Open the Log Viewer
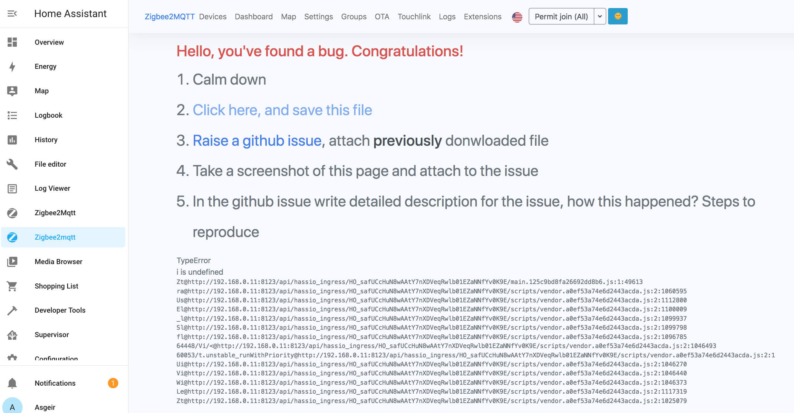The height and width of the screenshot is (413, 794). click(x=52, y=188)
